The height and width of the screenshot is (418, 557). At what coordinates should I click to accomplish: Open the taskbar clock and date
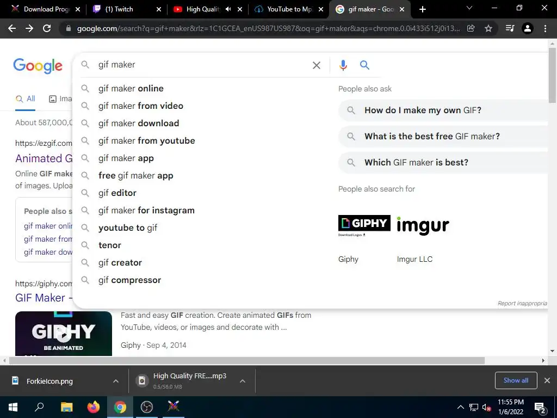(x=511, y=407)
